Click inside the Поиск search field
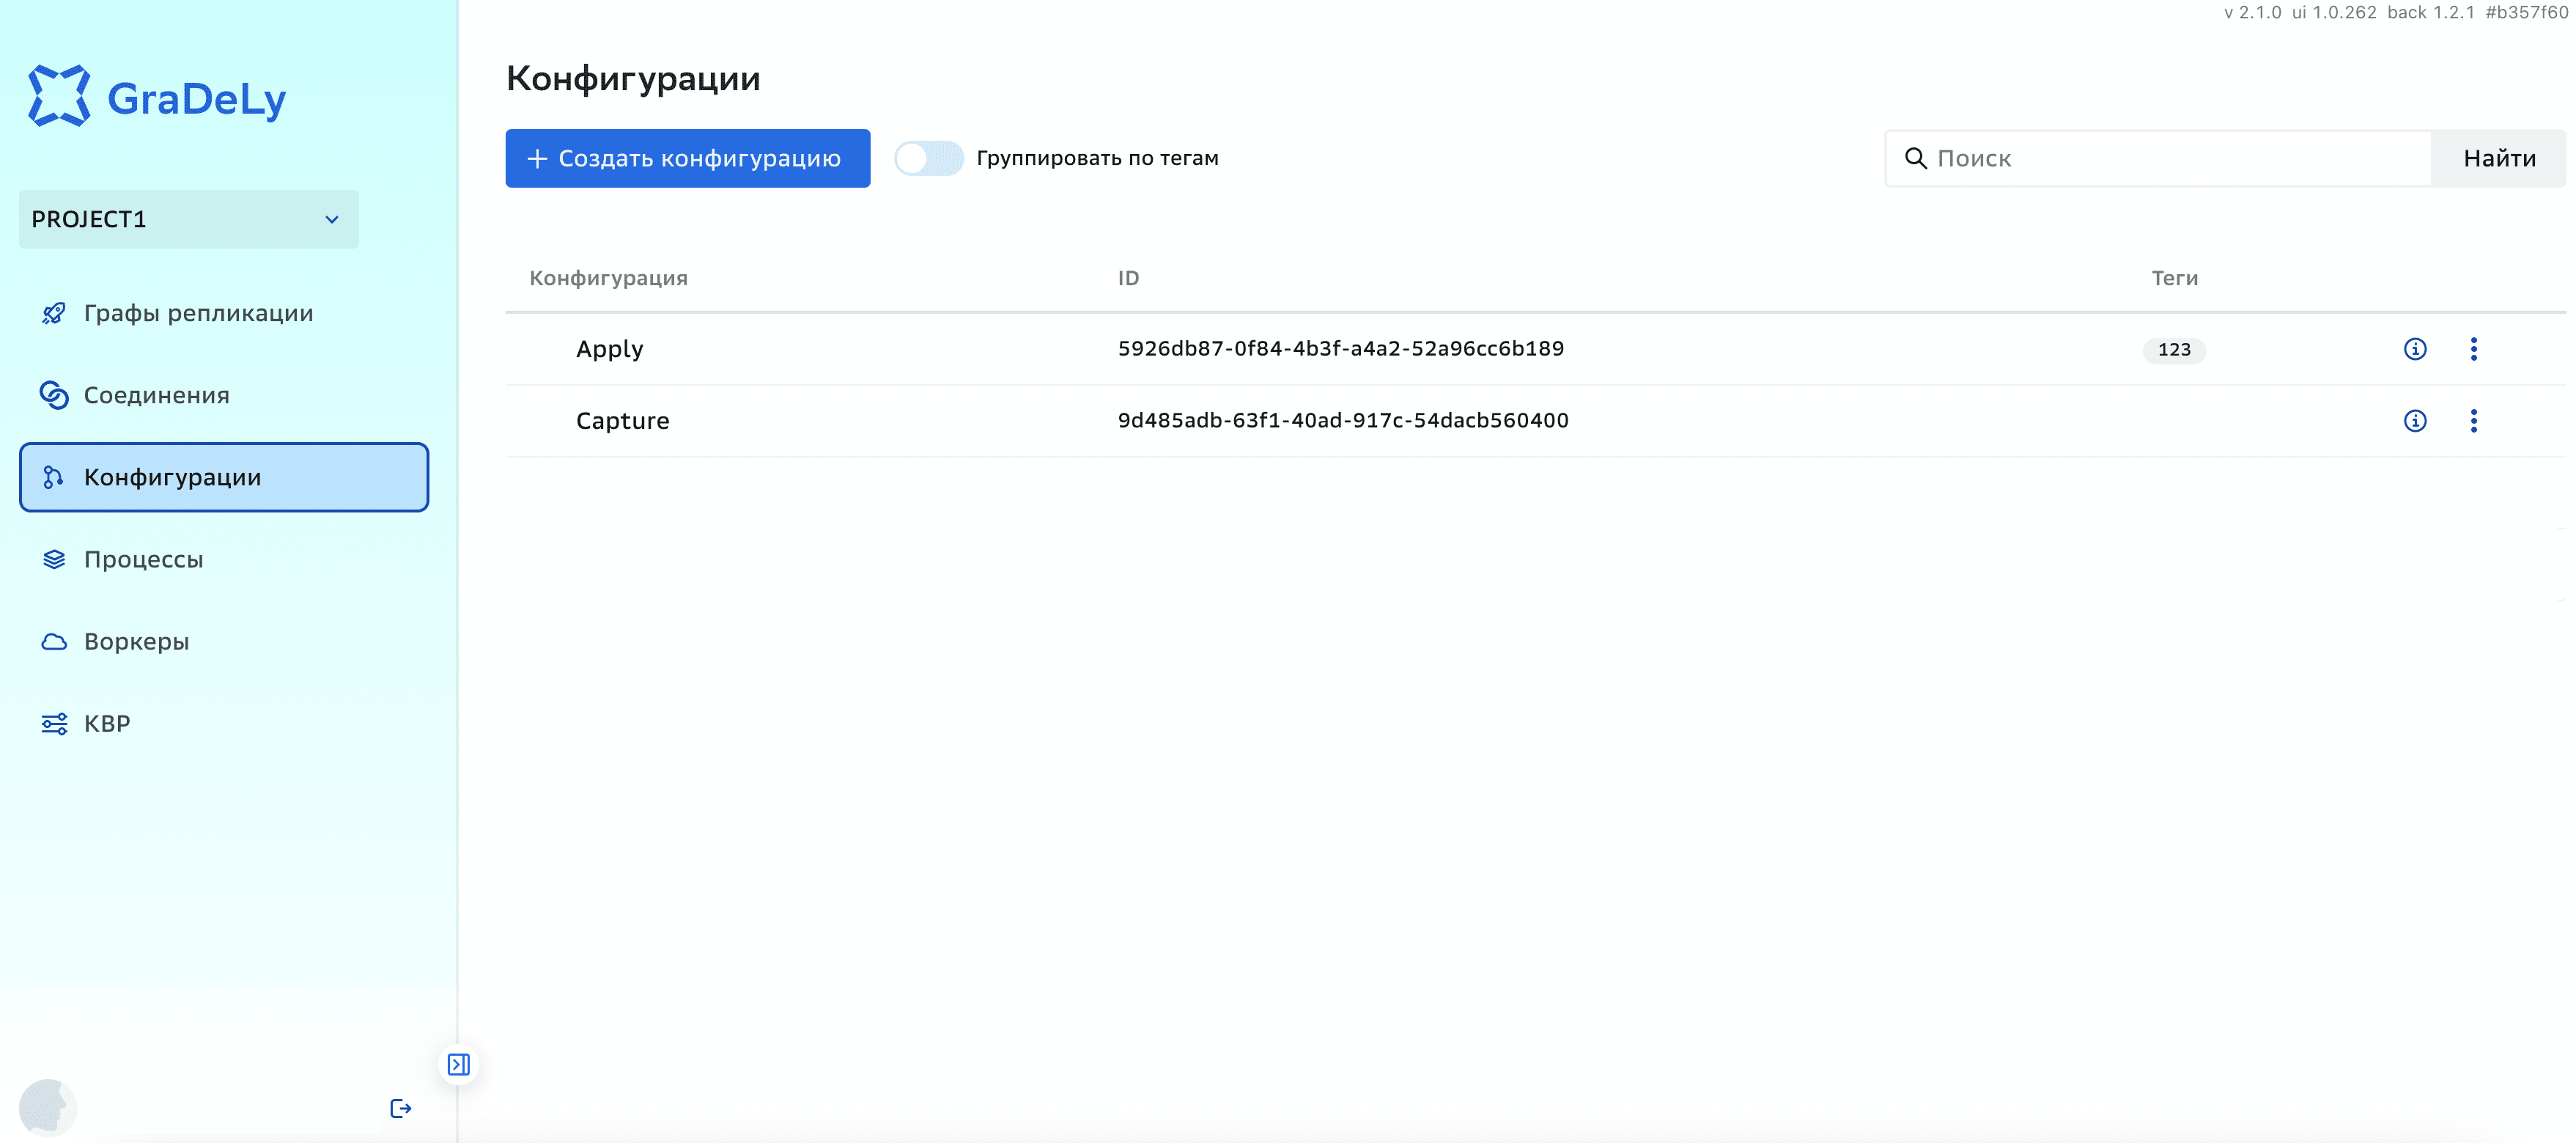This screenshot has width=2576, height=1143. [2100, 158]
